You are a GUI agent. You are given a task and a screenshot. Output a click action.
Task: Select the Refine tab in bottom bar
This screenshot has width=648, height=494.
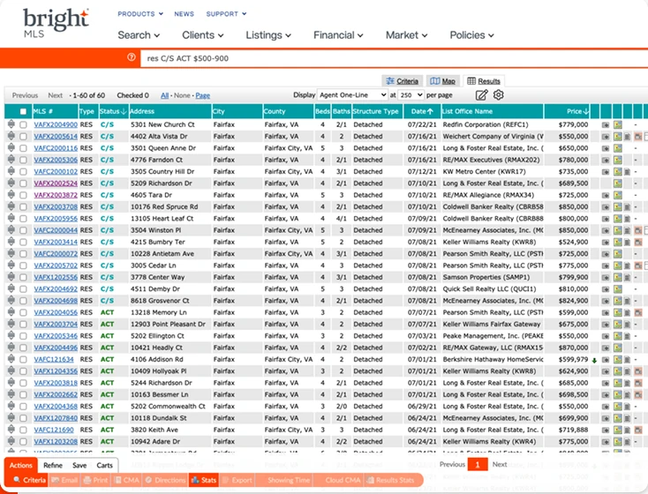tap(53, 465)
